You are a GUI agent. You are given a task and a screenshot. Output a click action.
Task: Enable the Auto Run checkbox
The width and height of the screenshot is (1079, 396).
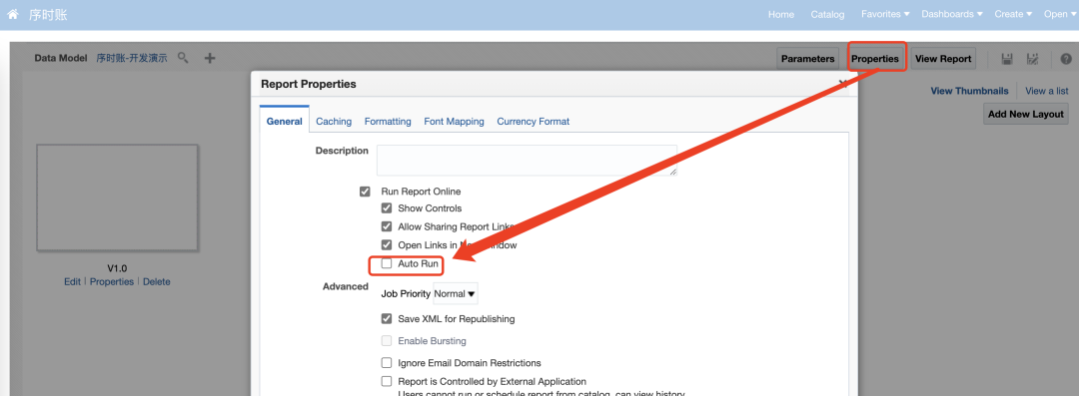387,263
